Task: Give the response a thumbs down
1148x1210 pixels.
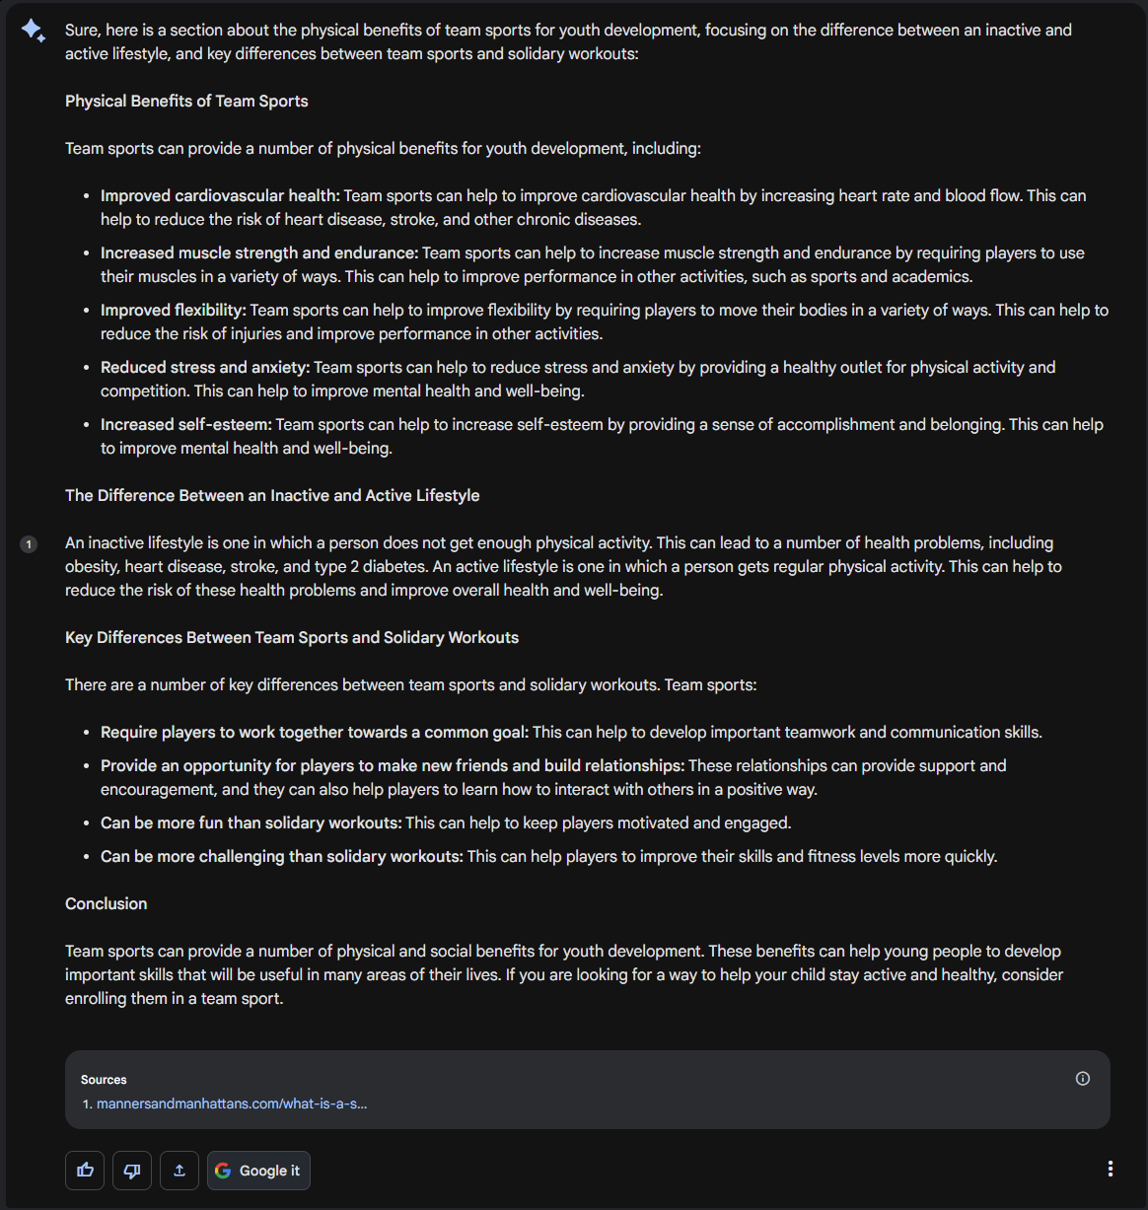Action: tap(132, 1171)
